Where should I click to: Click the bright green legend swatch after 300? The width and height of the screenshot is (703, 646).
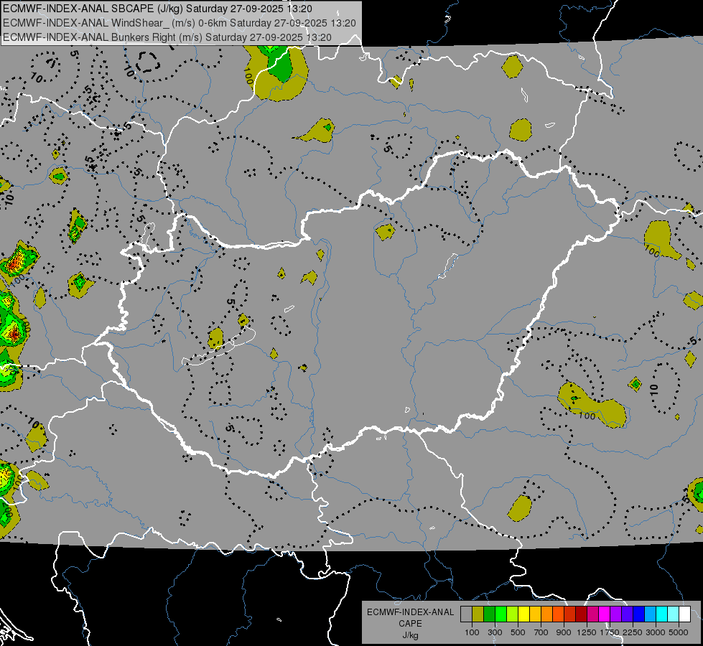point(501,614)
